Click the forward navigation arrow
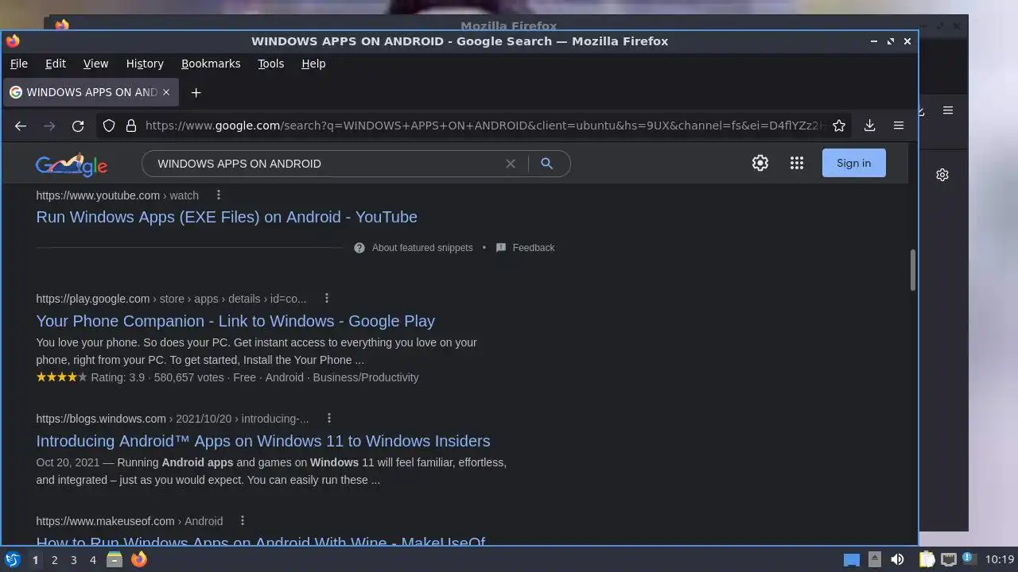This screenshot has width=1018, height=572. [x=49, y=126]
